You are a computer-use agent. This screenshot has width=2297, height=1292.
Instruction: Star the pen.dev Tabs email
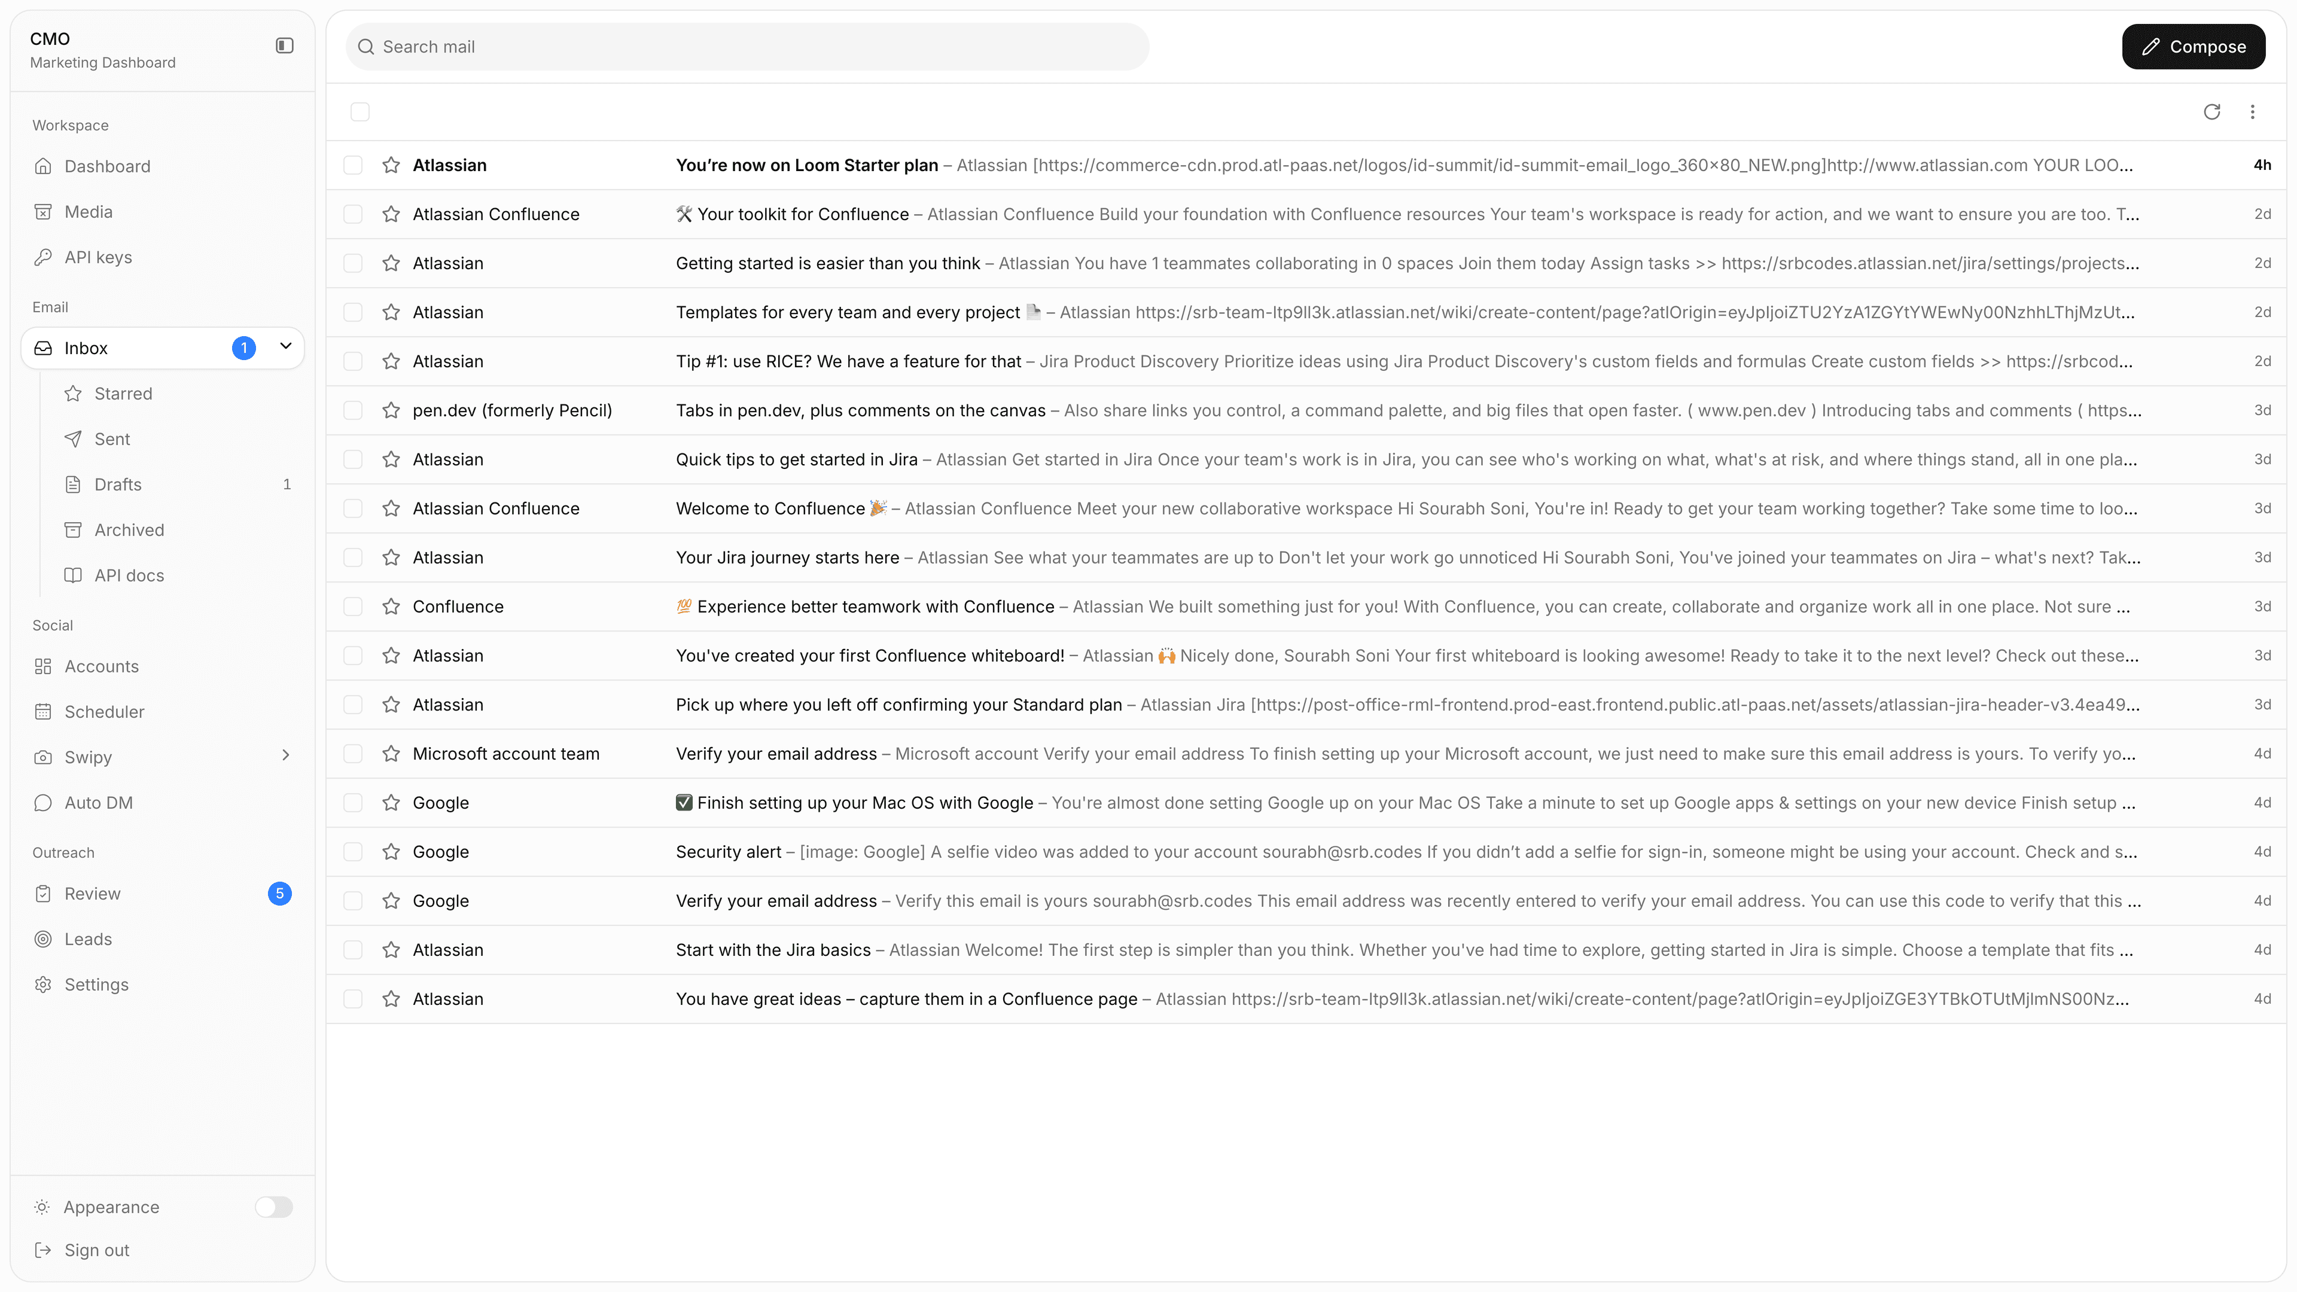391,410
